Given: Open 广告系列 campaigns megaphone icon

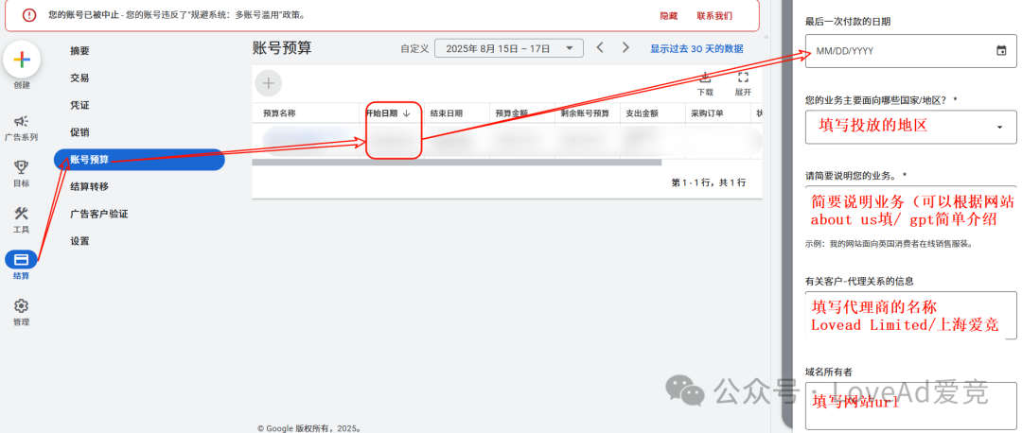Looking at the screenshot, I should [x=21, y=121].
